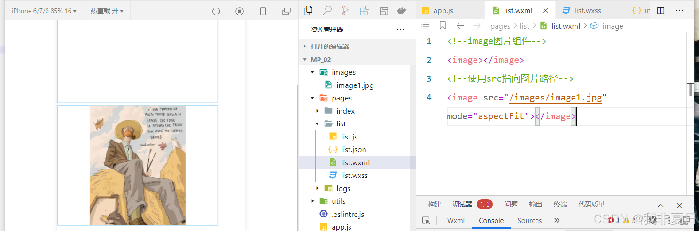Viewport: 699px width, 231px height.
Task: Open the 终端 panel tab
Action: click(560, 205)
